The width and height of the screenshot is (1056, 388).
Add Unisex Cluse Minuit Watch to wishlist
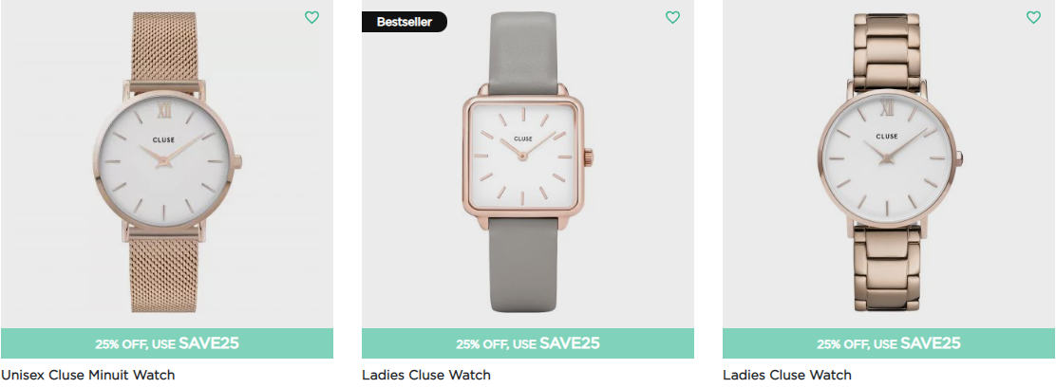pyautogui.click(x=311, y=17)
